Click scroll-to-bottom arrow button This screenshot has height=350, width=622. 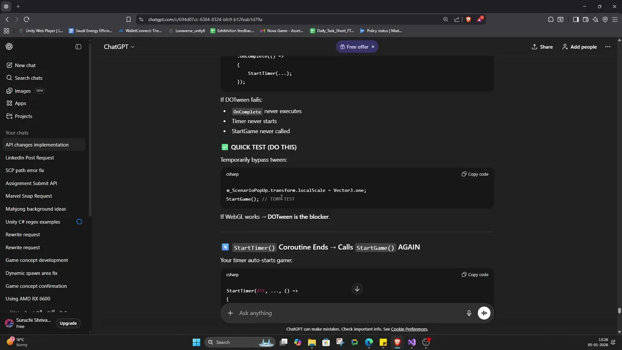(x=357, y=289)
